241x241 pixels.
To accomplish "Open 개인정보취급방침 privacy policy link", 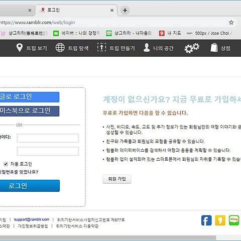I will 33,226.
